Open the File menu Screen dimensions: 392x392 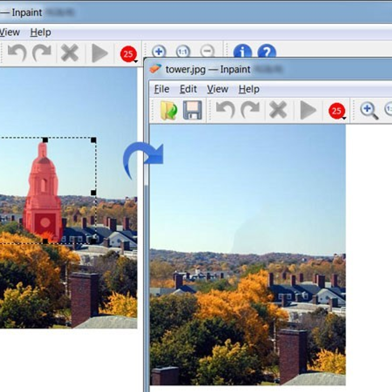tap(161, 89)
